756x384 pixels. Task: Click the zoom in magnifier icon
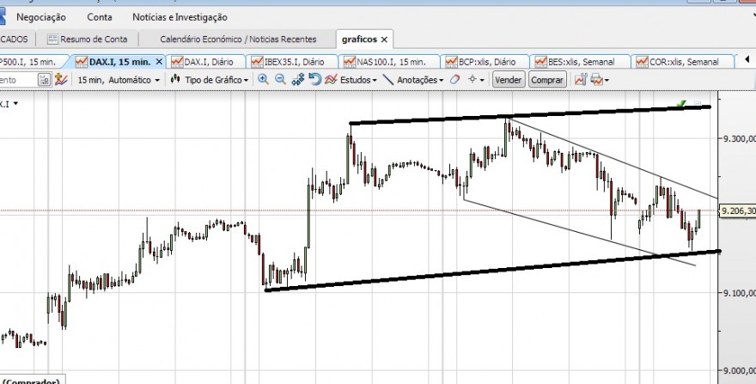pos(263,80)
